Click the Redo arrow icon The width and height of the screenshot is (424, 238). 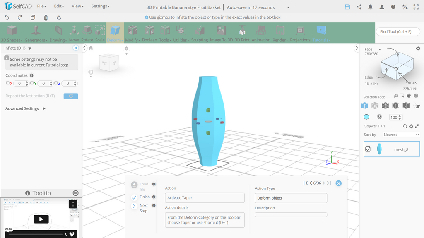[x=20, y=17]
